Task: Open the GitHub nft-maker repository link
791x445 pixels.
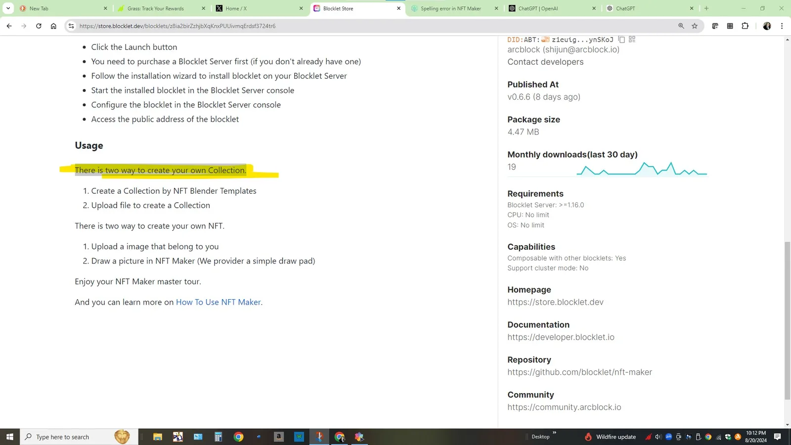Action: pyautogui.click(x=579, y=372)
